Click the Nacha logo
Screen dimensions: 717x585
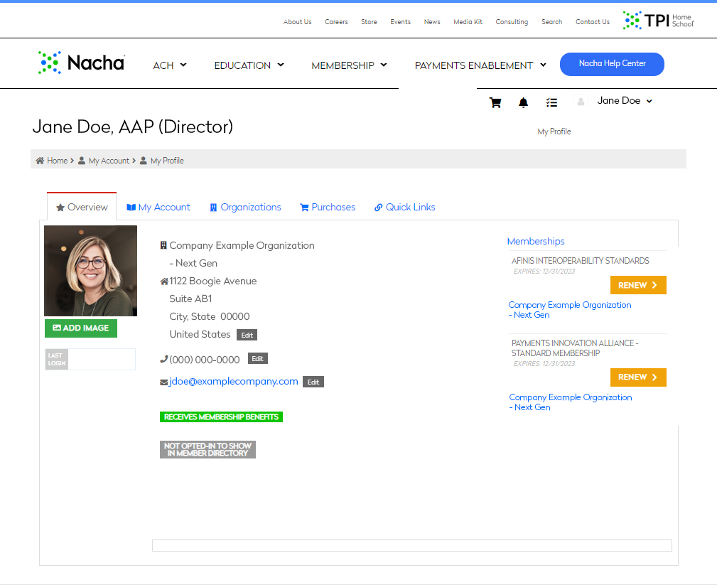click(x=82, y=63)
